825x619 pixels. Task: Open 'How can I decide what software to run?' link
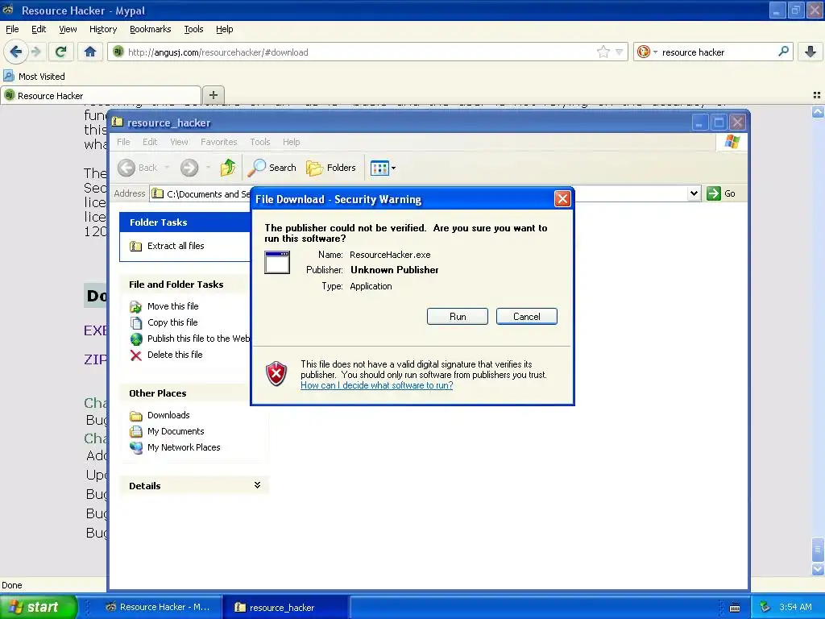point(377,385)
